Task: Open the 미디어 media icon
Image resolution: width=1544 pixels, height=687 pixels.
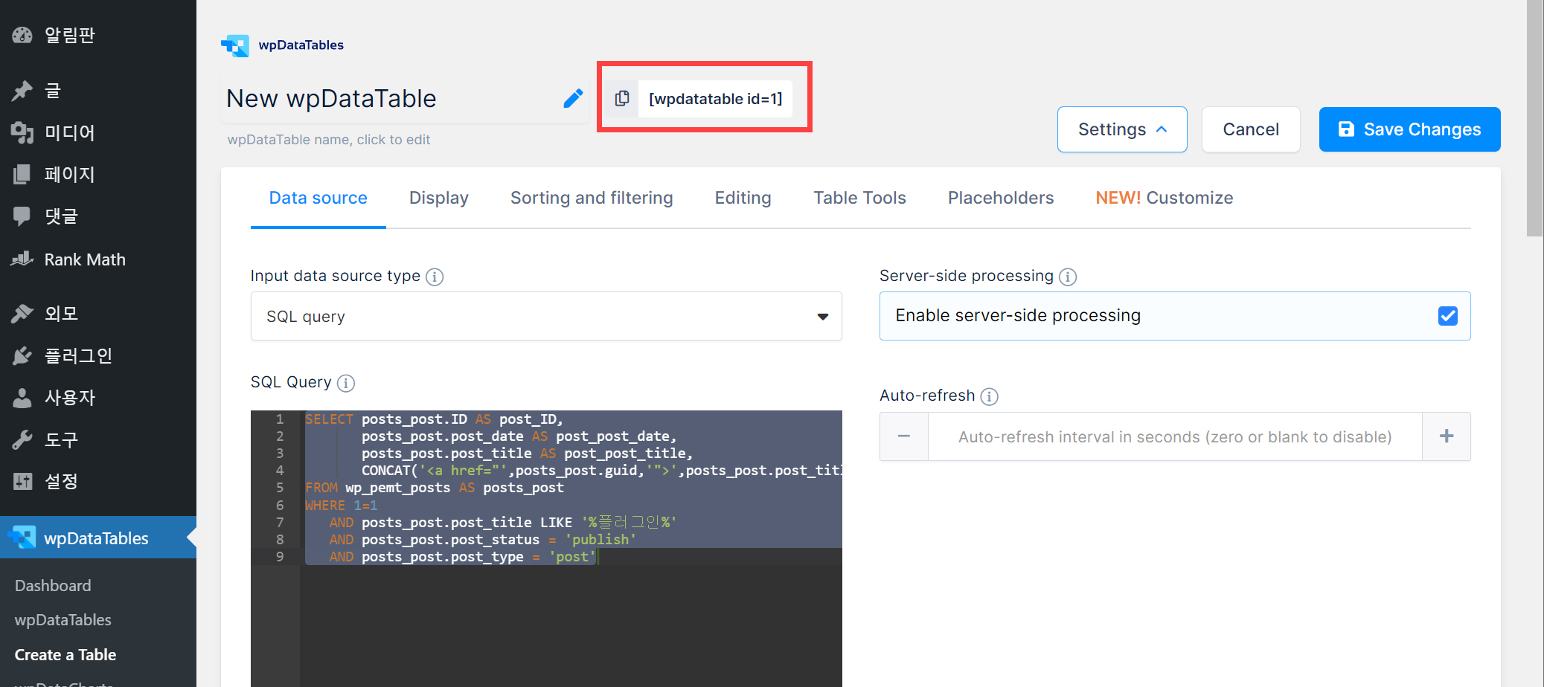Action: [x=22, y=133]
